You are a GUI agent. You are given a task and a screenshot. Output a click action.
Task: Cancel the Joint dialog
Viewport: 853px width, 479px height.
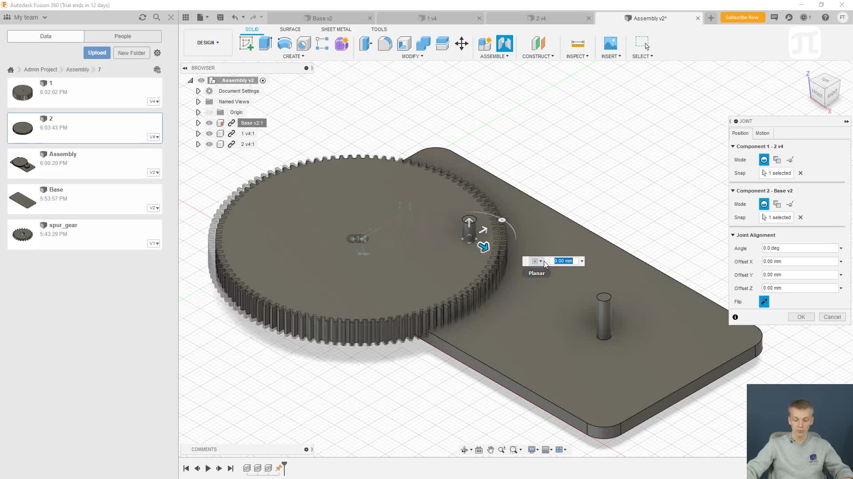point(832,317)
